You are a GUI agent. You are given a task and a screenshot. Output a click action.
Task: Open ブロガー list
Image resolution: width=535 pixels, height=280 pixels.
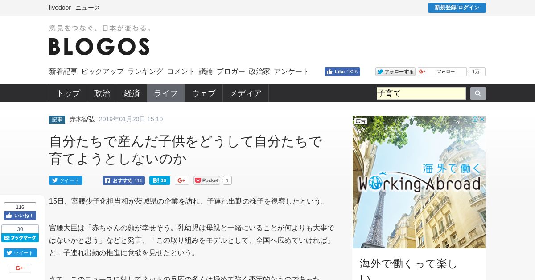(231, 72)
